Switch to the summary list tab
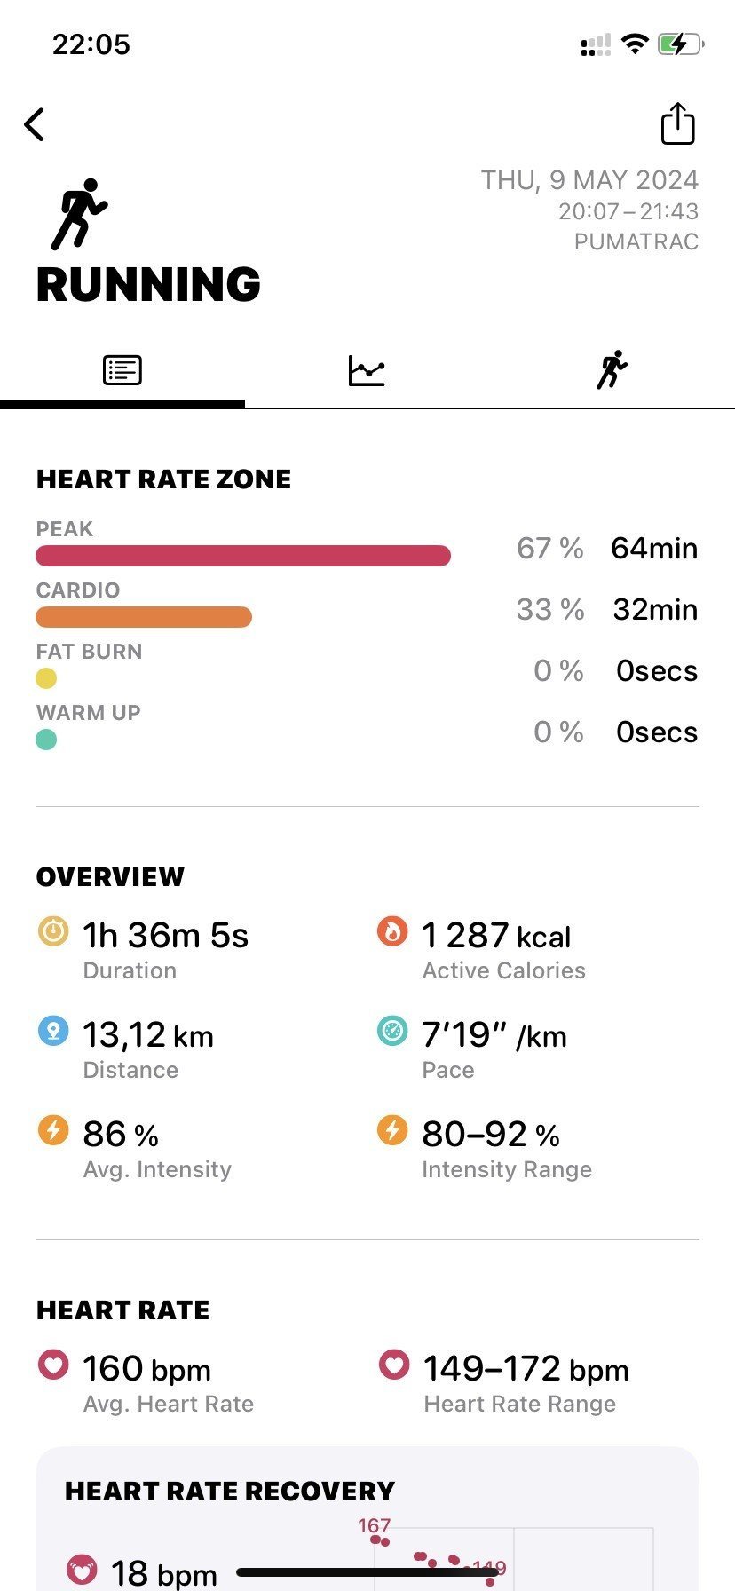This screenshot has width=735, height=1591. tap(122, 370)
